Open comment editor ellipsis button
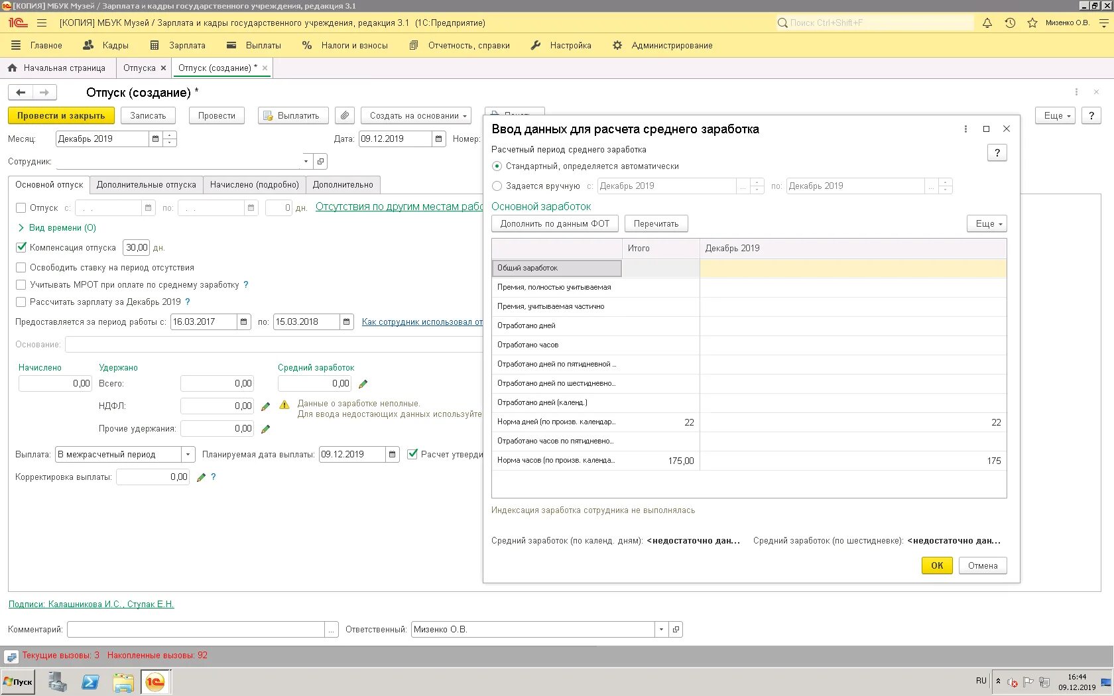The height and width of the screenshot is (696, 1114). click(x=332, y=629)
